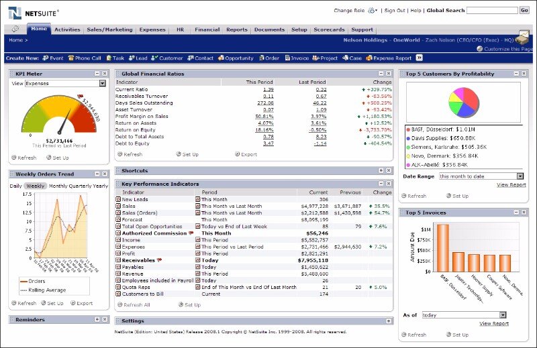Click View Report under Top 5 Customers
Image resolution: width=537 pixels, height=348 pixels.
[x=511, y=184]
